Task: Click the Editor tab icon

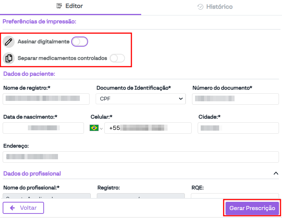Action: click(x=59, y=6)
